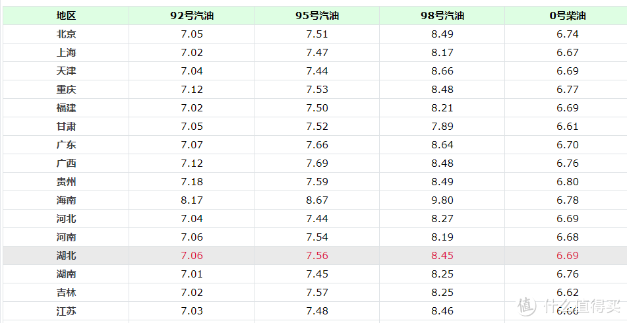Click the 地区 column header
The width and height of the screenshot is (627, 323).
66,16
